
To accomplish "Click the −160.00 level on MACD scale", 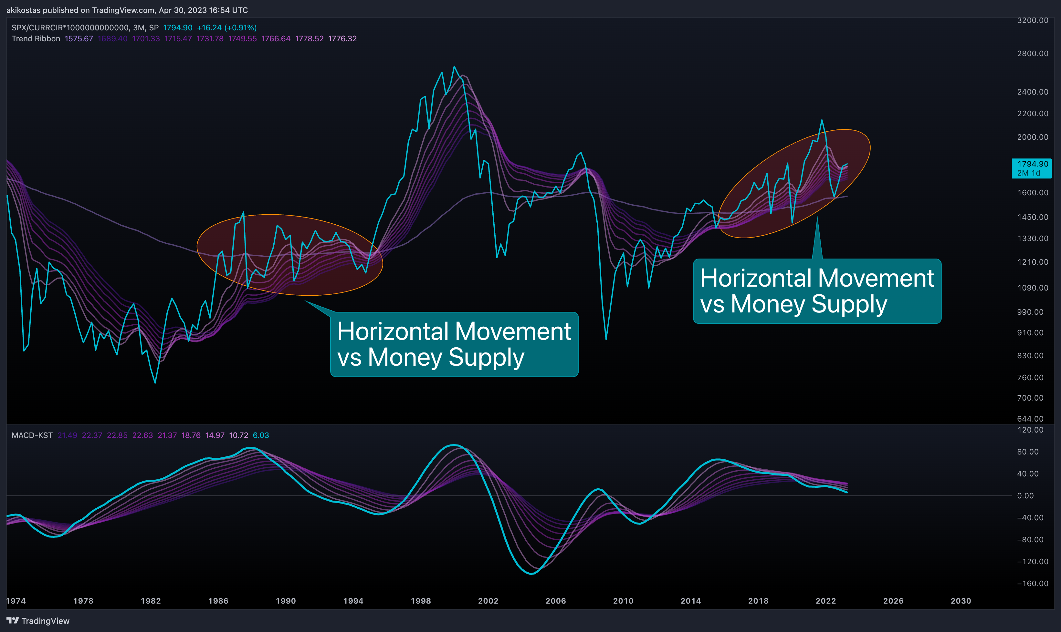I will 1033,584.
